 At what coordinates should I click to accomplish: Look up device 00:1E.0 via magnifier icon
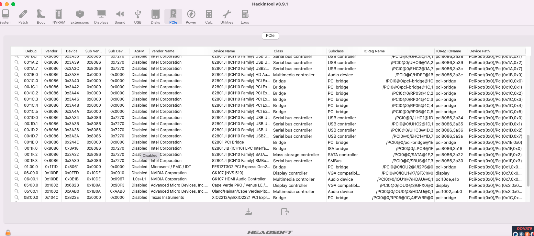click(x=17, y=142)
